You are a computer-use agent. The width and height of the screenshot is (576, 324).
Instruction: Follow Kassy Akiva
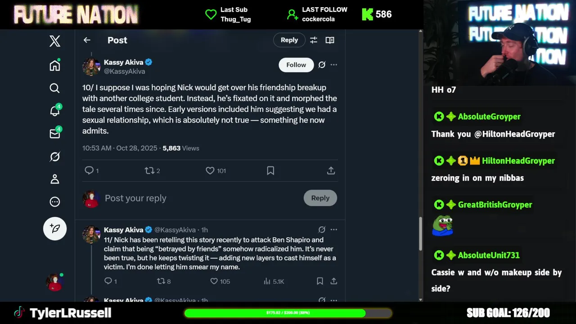[x=296, y=65]
